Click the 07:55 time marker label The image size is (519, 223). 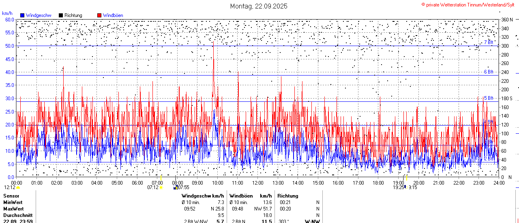tap(184, 187)
